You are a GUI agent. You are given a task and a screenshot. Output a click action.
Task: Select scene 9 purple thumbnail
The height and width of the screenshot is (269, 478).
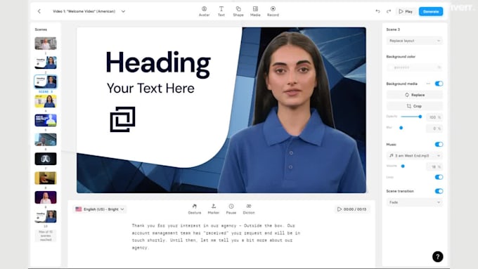[46, 197]
